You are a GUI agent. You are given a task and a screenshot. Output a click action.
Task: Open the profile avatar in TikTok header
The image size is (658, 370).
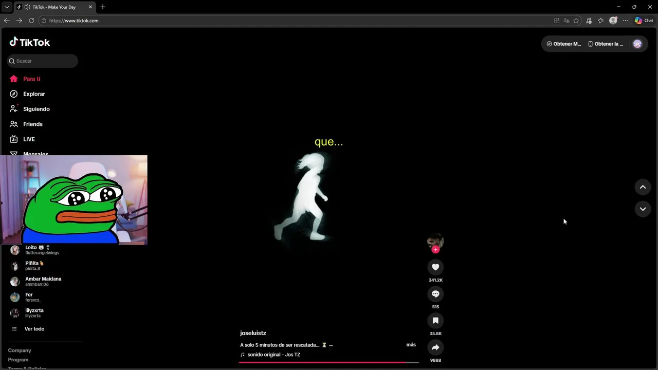click(637, 44)
